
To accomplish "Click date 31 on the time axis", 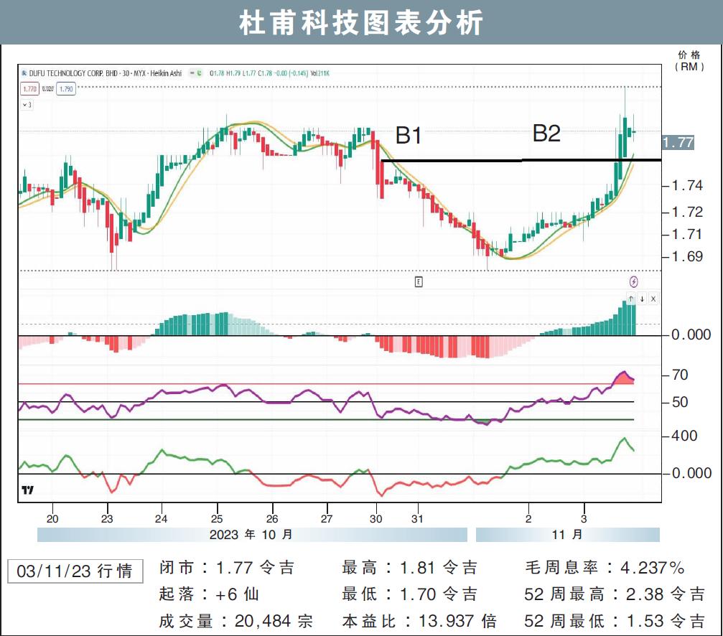I will (x=417, y=519).
